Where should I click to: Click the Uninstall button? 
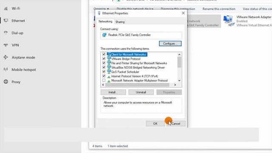[141, 92]
